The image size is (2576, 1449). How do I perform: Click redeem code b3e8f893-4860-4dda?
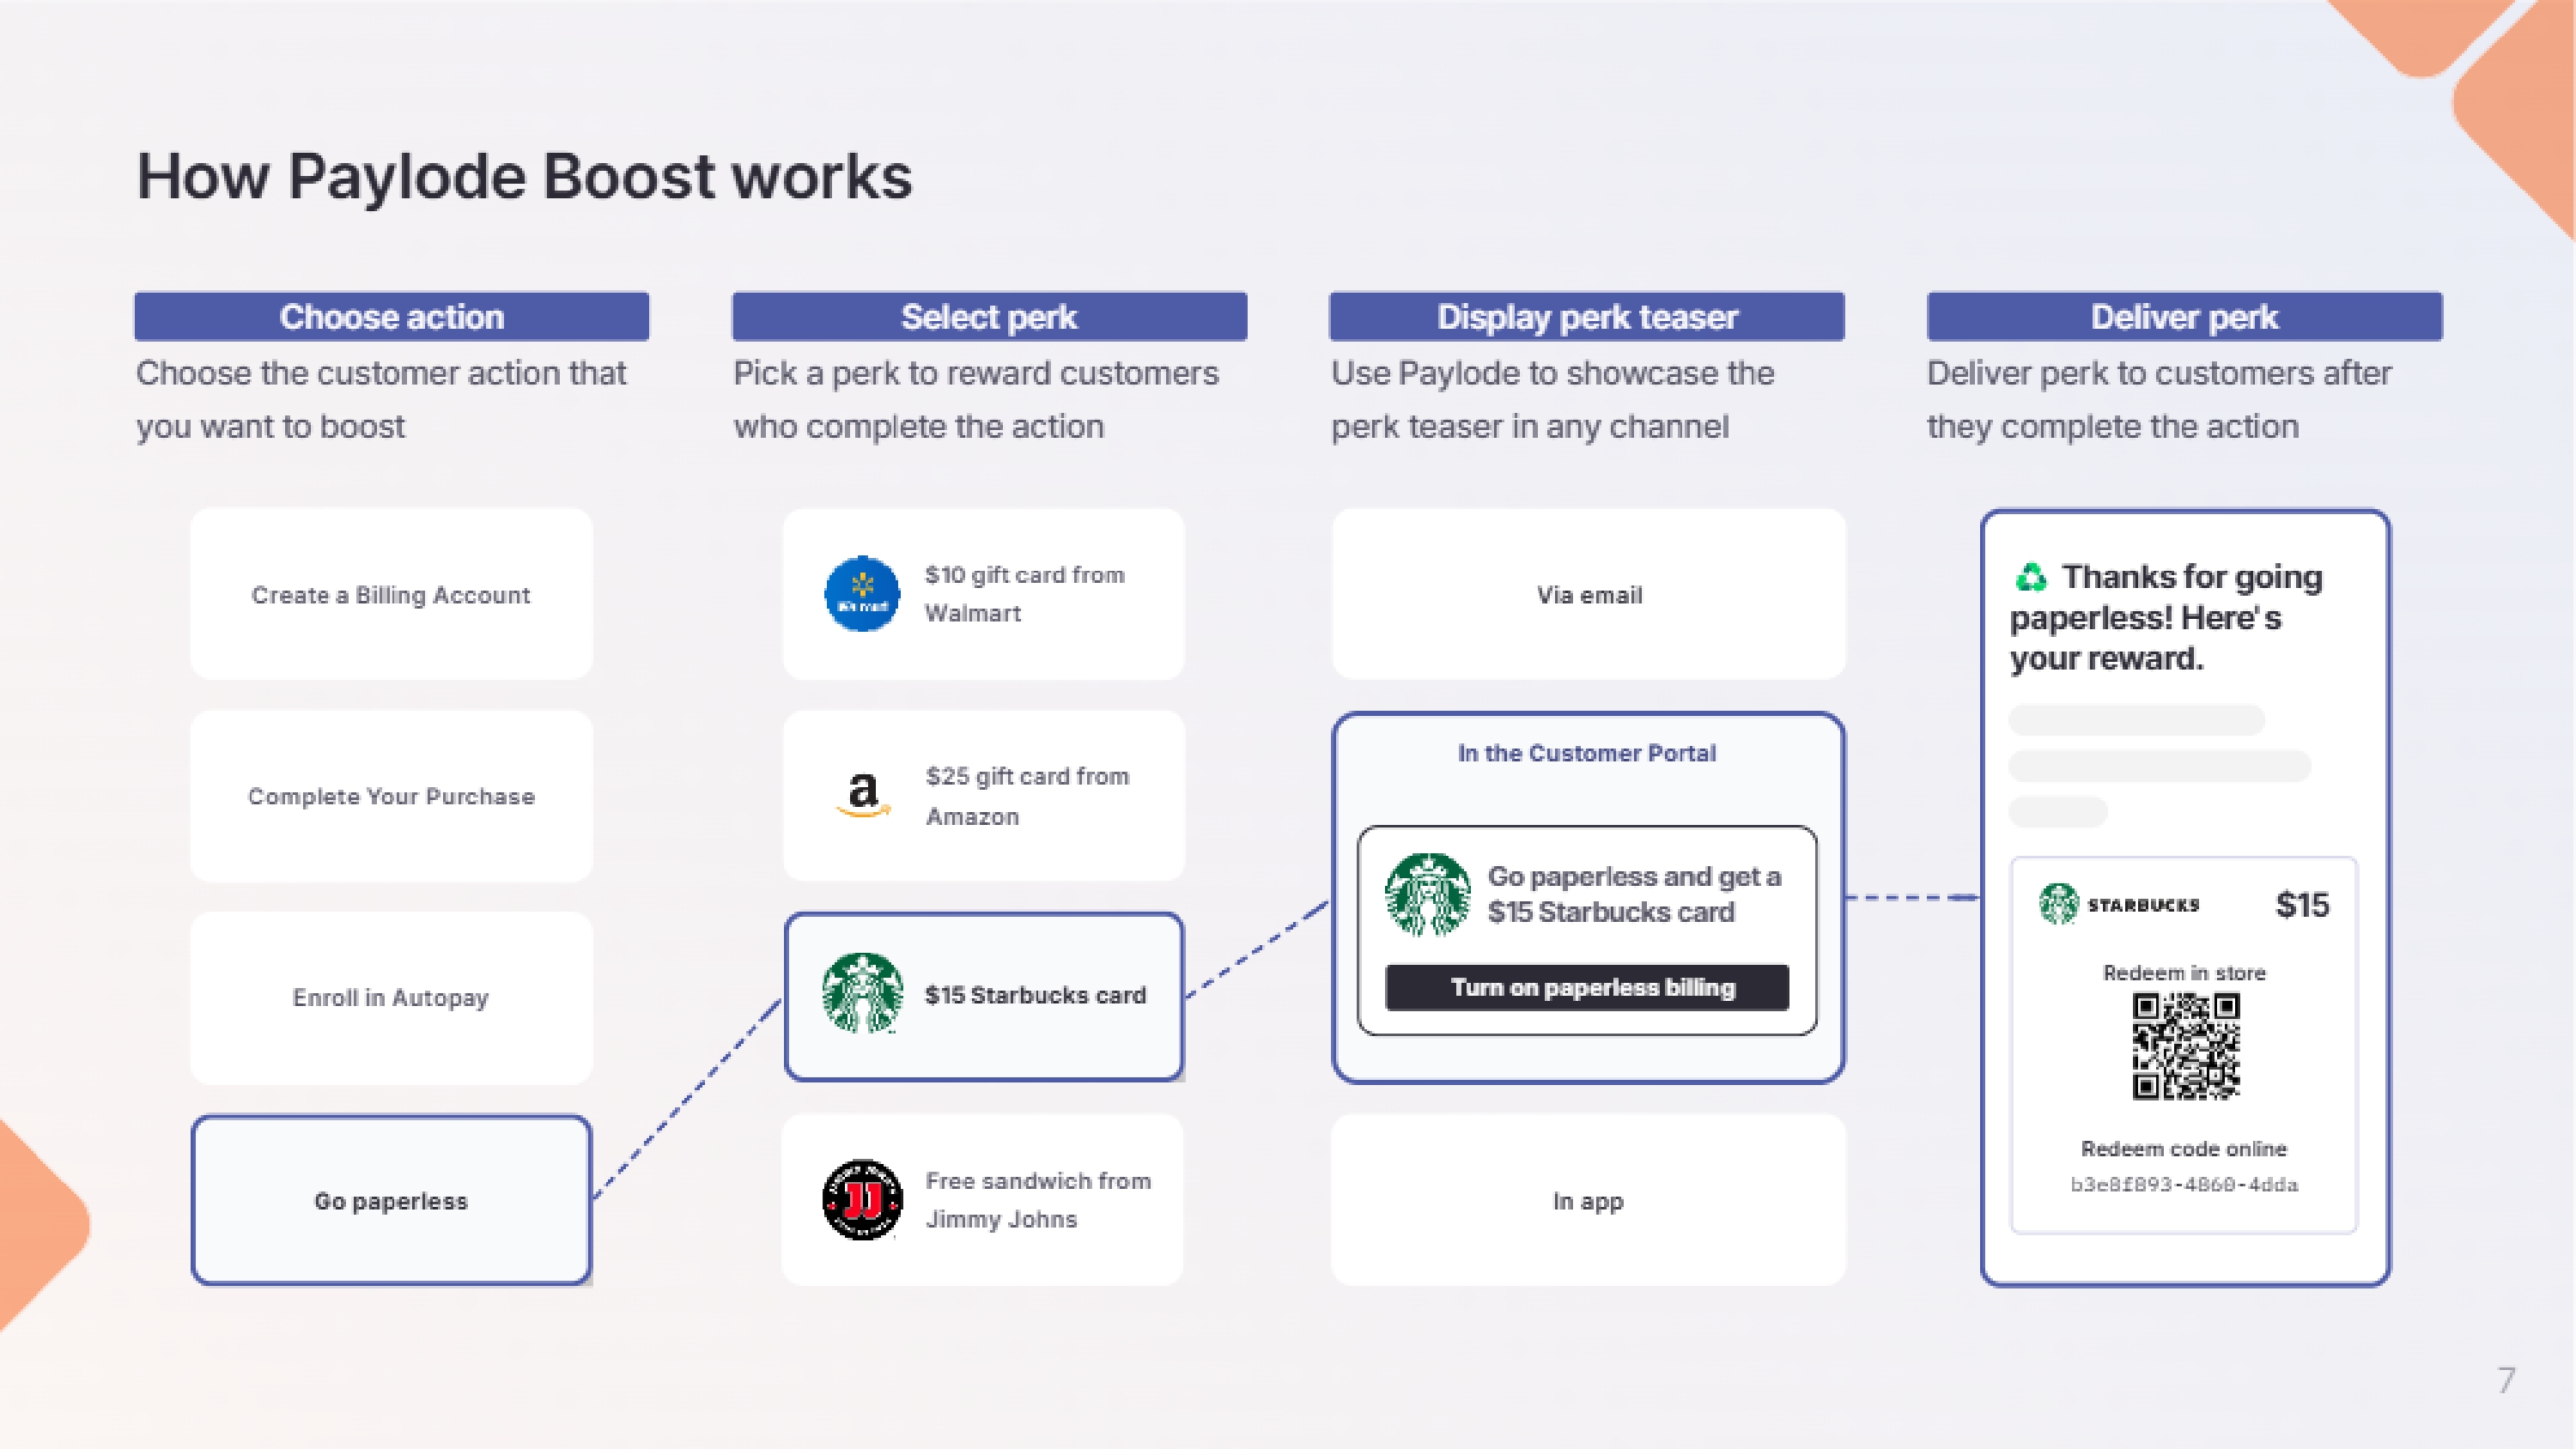coord(2184,1185)
